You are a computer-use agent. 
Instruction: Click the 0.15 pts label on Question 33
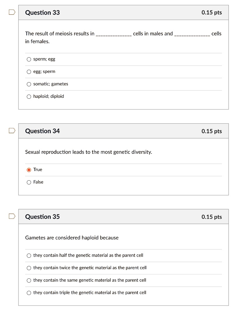pyautogui.click(x=211, y=13)
